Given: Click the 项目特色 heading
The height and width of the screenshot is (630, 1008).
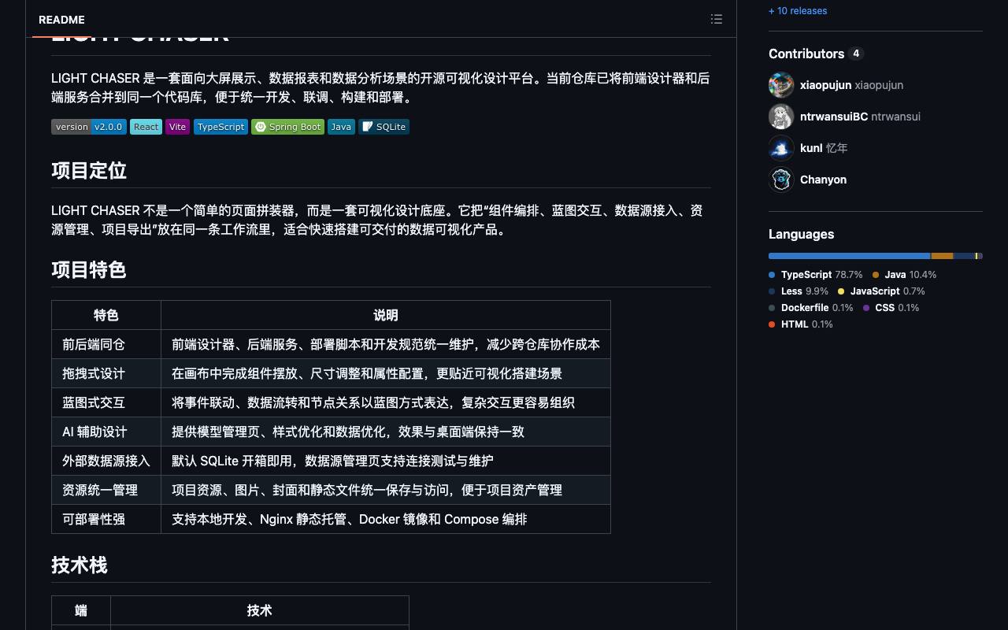Looking at the screenshot, I should [89, 270].
